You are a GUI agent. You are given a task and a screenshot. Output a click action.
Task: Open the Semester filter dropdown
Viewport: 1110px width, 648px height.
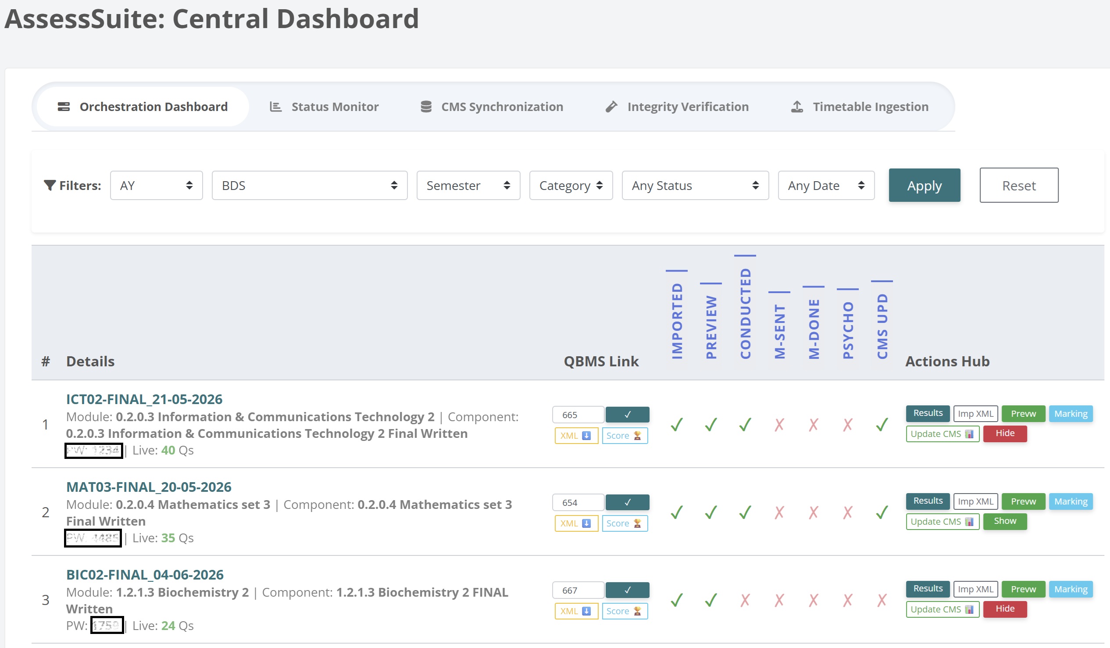point(468,186)
